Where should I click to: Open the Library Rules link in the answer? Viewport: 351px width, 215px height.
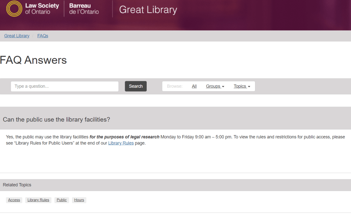[121, 143]
